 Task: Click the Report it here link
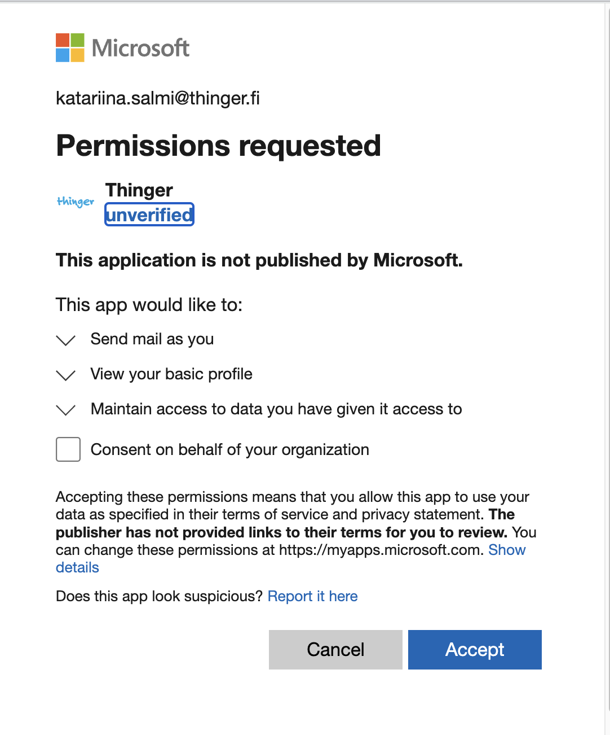pos(312,596)
